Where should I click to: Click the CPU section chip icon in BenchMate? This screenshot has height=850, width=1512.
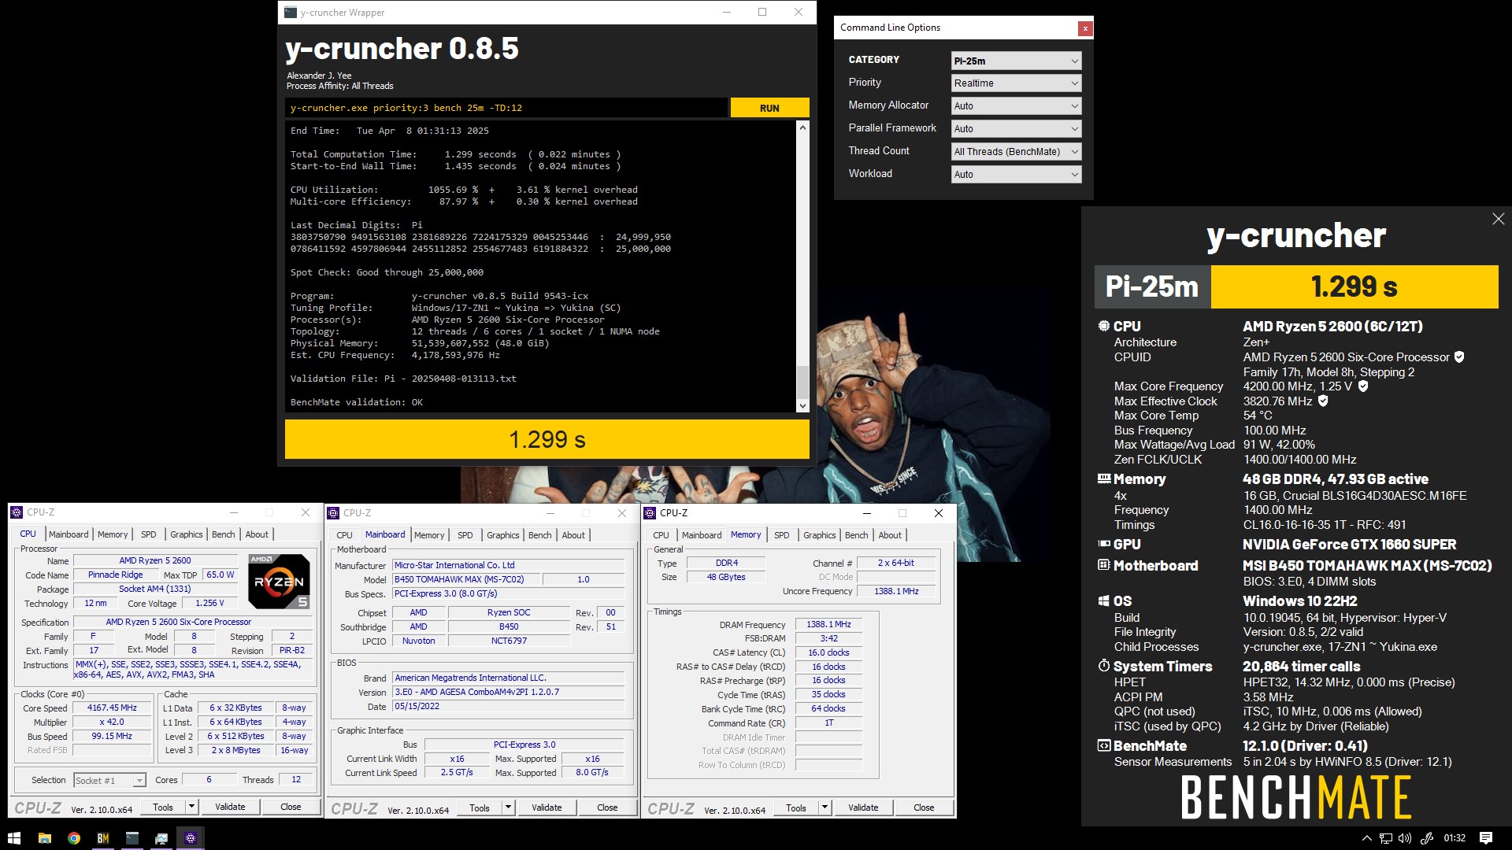tap(1103, 326)
